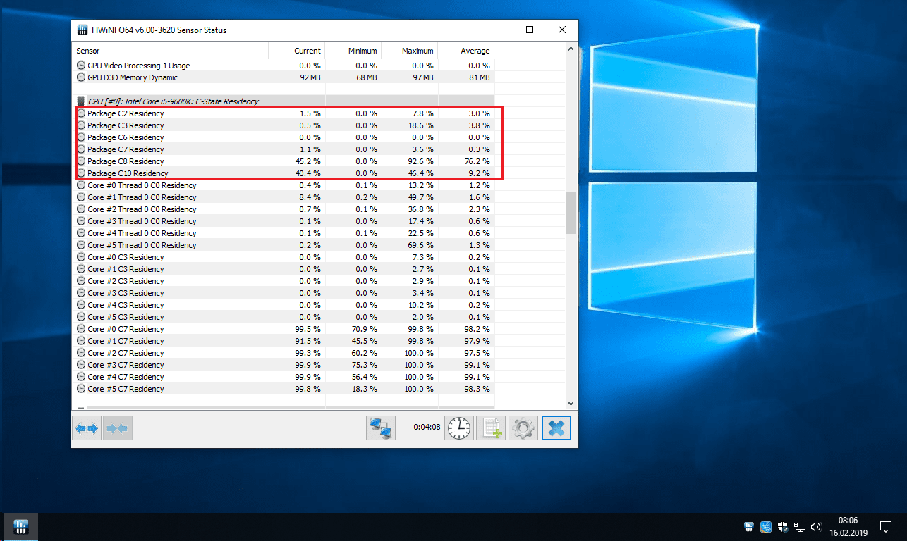The image size is (907, 541).
Task: Click the round icon beside GPU D3D Memory Dynamic
Action: pos(81,77)
